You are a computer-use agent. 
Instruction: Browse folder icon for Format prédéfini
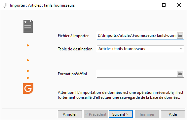tap(180, 74)
